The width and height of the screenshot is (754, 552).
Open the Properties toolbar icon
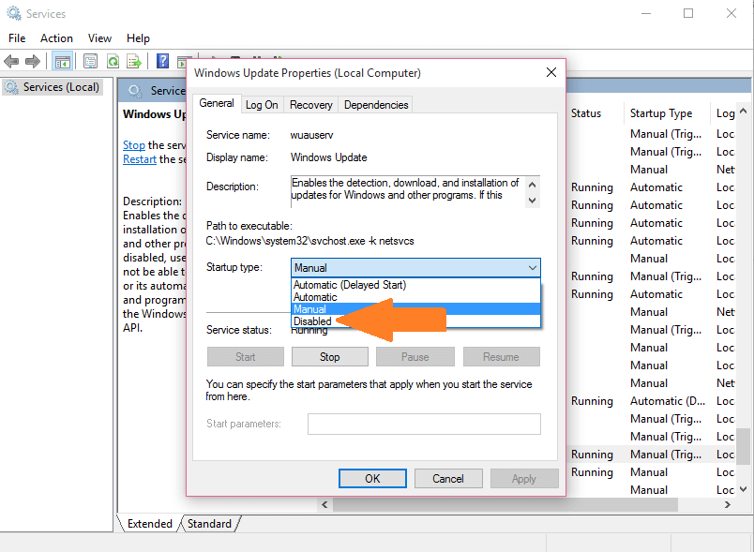(x=90, y=62)
